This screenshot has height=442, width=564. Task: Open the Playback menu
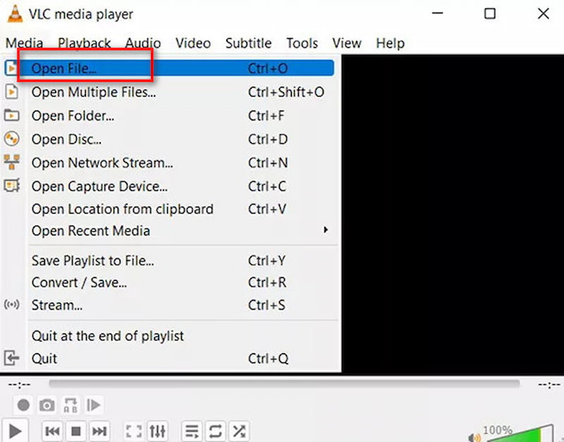coord(84,43)
